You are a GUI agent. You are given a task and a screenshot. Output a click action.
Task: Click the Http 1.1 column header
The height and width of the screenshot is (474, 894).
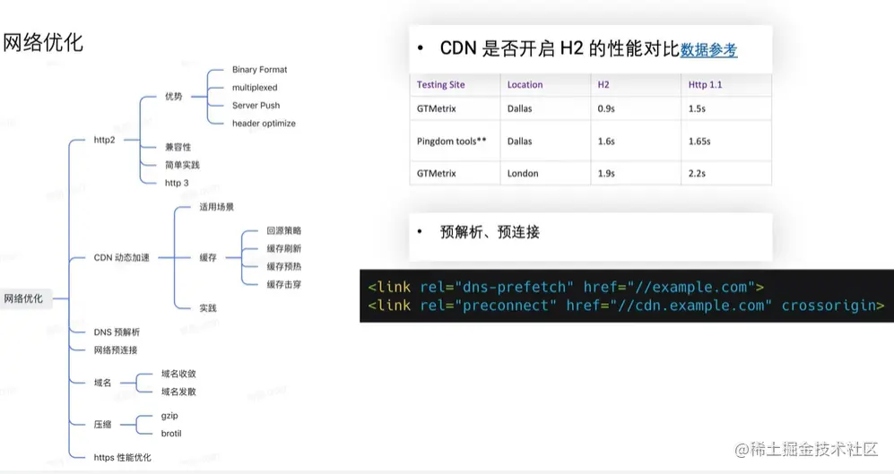click(706, 85)
